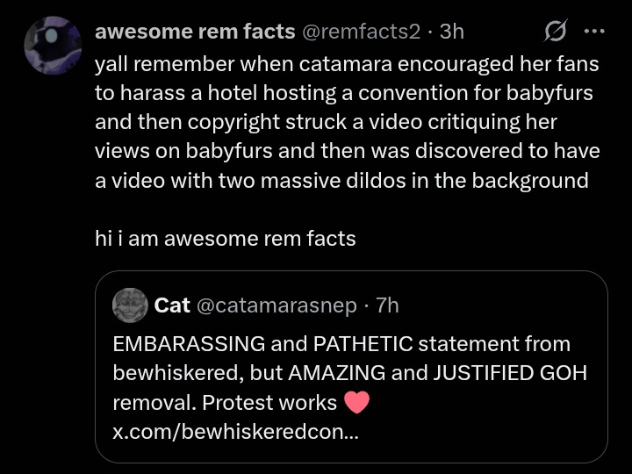The height and width of the screenshot is (474, 632).
Task: Open the x.com/bewhiskeredcon... link
Action: (235, 433)
